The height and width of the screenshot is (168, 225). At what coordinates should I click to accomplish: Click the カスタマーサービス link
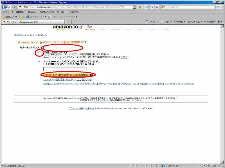[x=102, y=100]
